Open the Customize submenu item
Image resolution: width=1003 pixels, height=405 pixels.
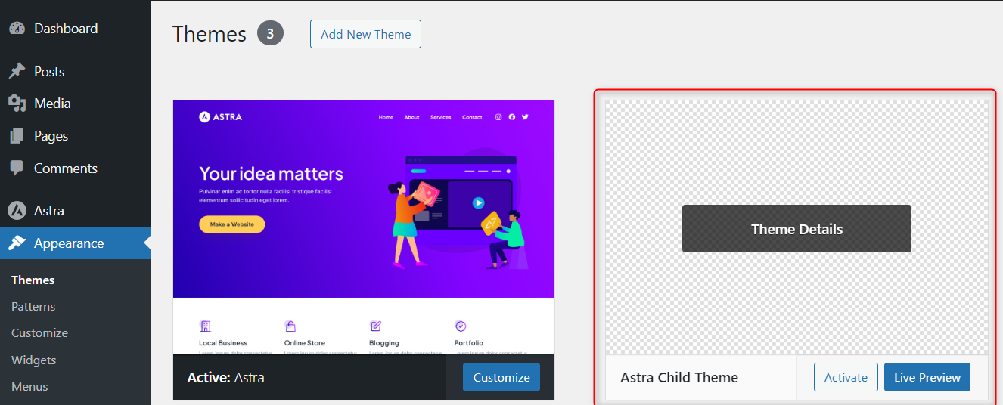(x=39, y=332)
